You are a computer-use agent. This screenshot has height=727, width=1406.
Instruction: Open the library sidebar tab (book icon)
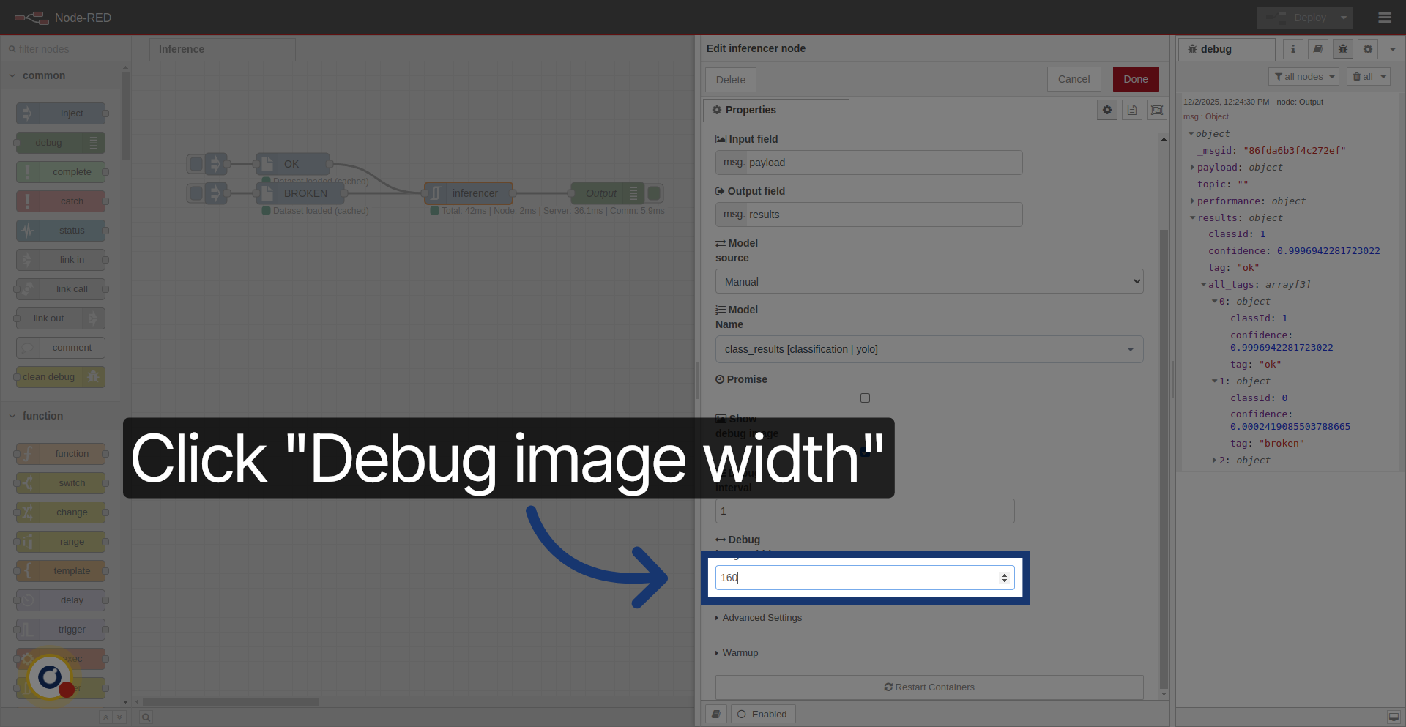click(x=1317, y=49)
